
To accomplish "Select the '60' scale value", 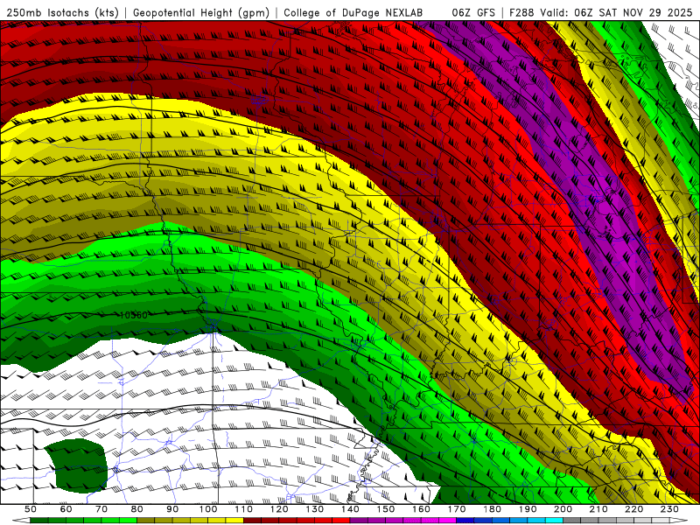I will coord(66,509).
